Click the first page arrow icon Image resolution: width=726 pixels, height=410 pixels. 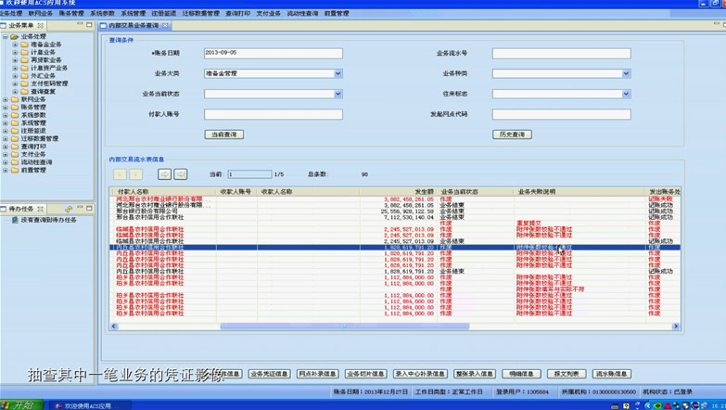[120, 174]
